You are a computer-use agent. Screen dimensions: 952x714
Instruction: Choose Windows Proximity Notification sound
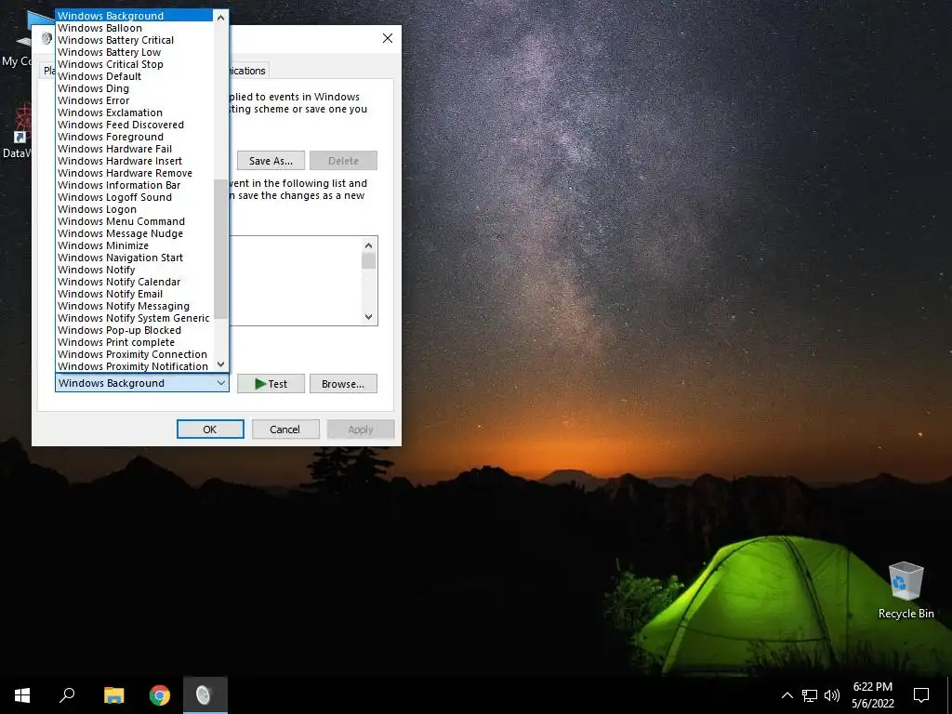[x=135, y=366]
